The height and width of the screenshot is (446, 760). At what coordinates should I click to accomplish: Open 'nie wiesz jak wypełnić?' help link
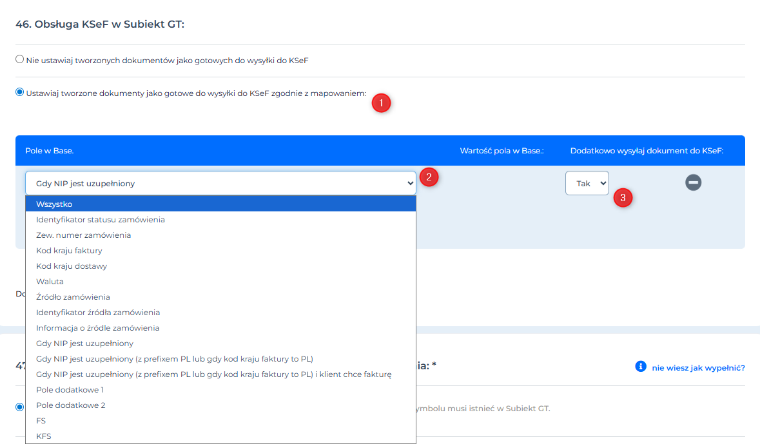698,367
